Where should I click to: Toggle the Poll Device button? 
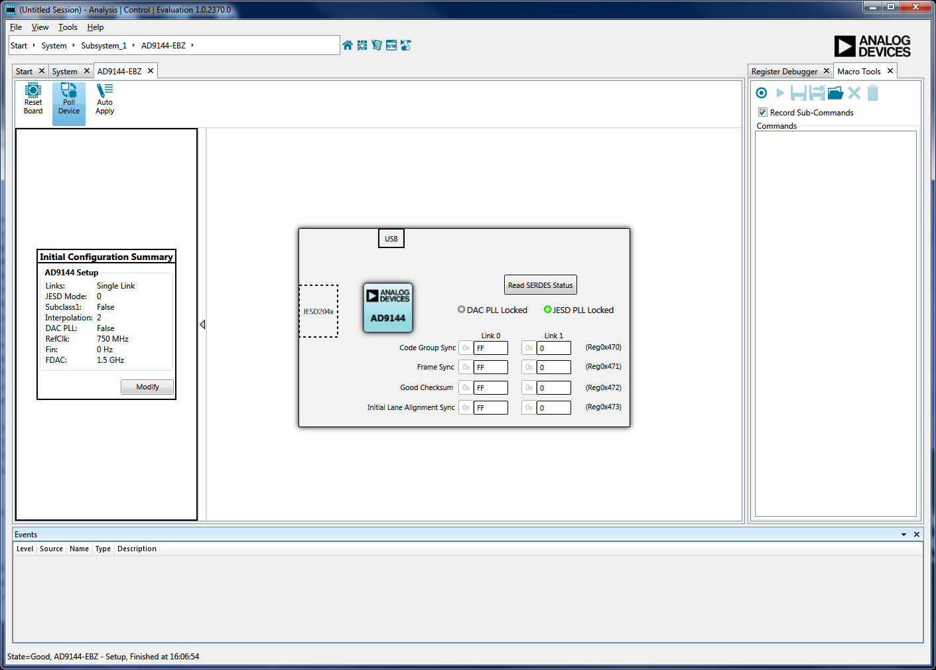[69, 99]
